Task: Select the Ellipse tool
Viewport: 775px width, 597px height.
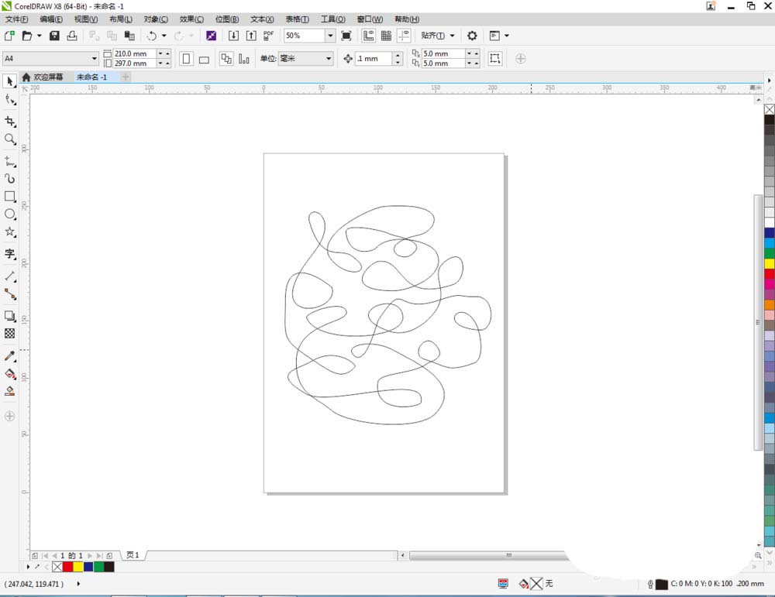Action: (x=9, y=214)
